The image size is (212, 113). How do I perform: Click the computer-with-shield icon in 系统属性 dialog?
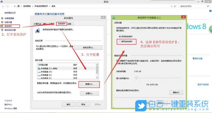[x=38, y=31]
